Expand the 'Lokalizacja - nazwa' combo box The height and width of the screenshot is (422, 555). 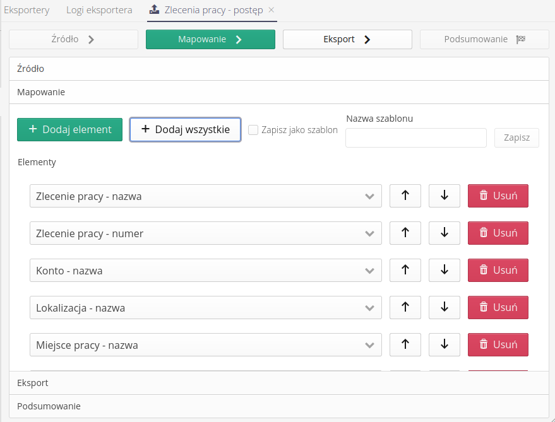coord(205,308)
